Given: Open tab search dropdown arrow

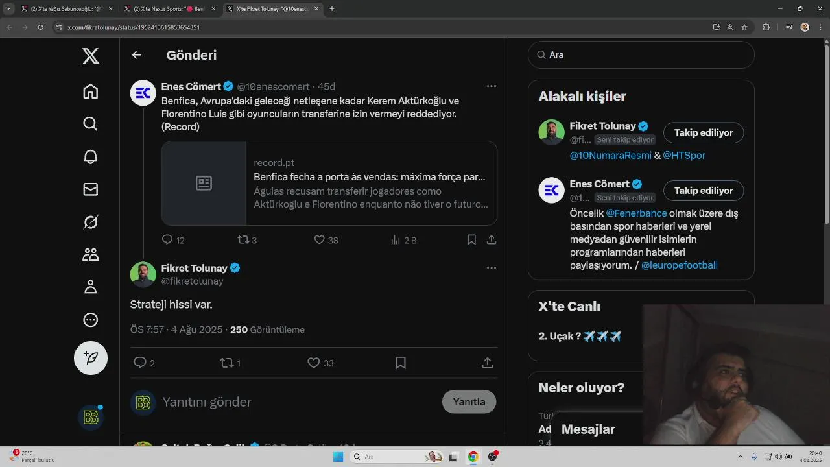Looking at the screenshot, I should click(8, 9).
